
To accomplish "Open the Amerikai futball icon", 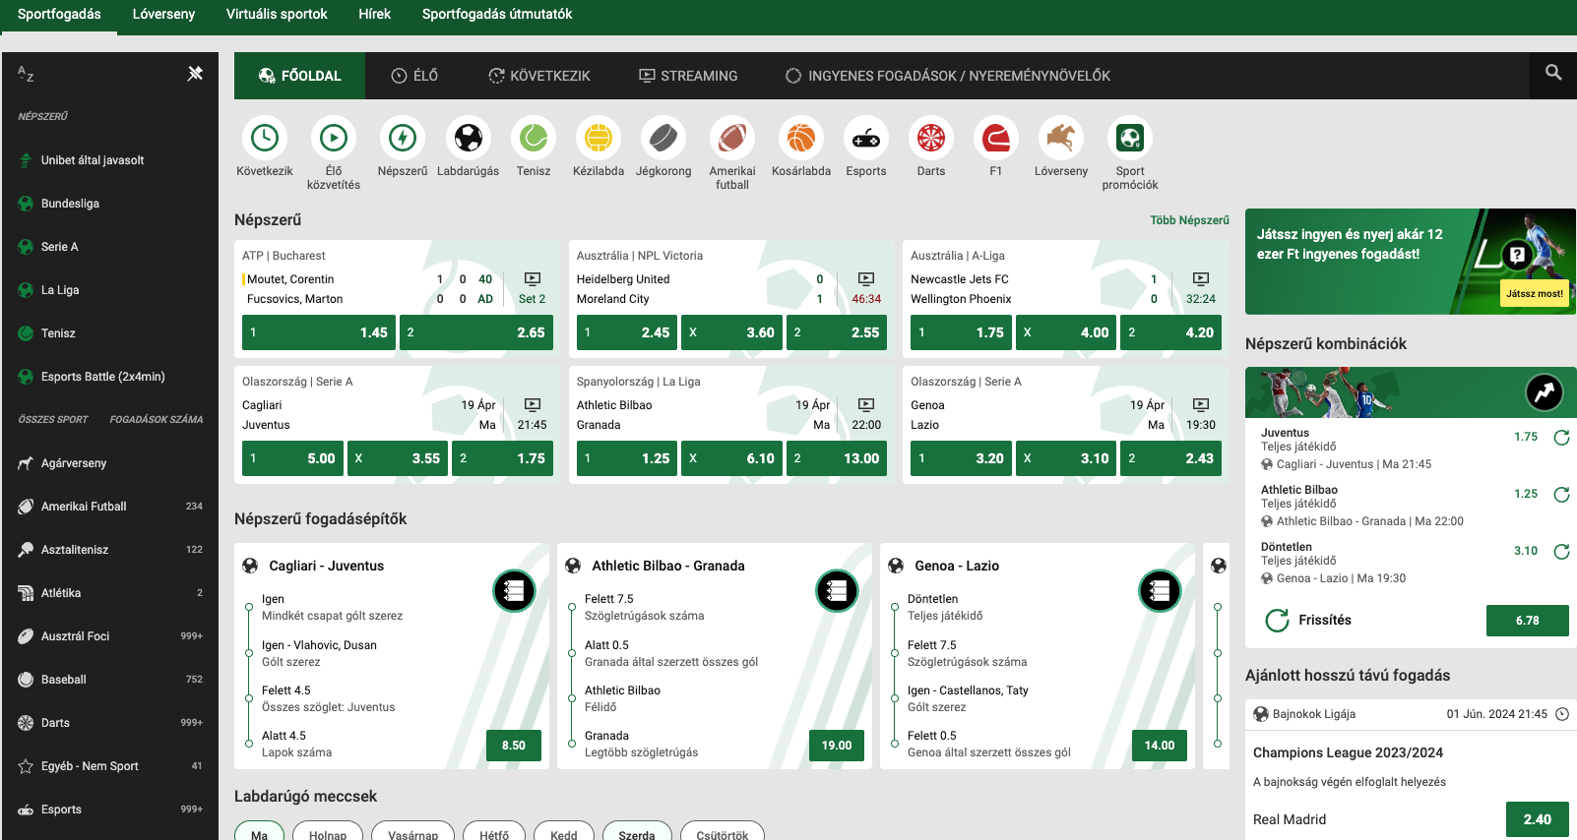I will point(732,139).
